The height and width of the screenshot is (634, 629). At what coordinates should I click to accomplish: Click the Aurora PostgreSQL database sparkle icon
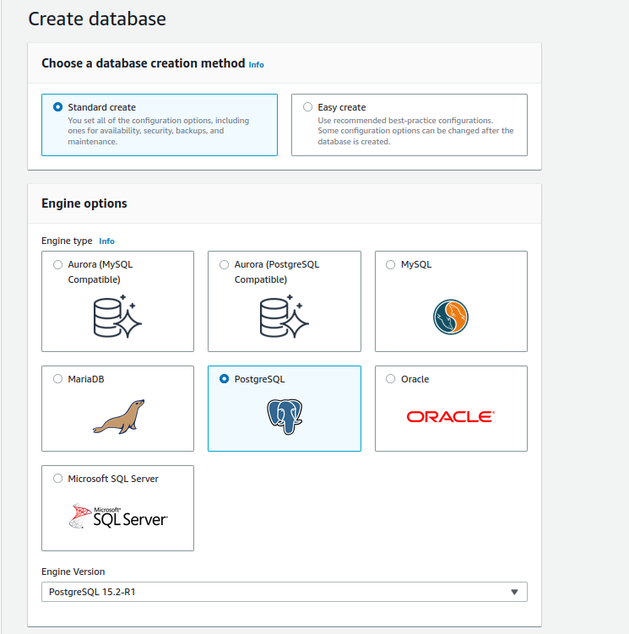(284, 317)
